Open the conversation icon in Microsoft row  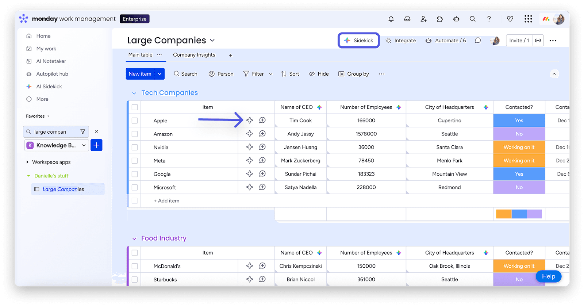pyautogui.click(x=262, y=187)
